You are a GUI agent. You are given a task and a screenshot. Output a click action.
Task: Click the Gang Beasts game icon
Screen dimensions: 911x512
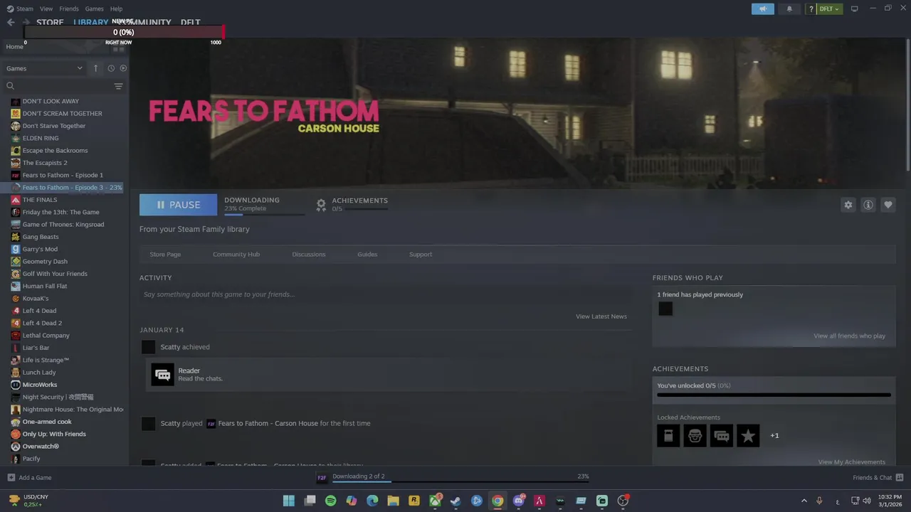16,237
